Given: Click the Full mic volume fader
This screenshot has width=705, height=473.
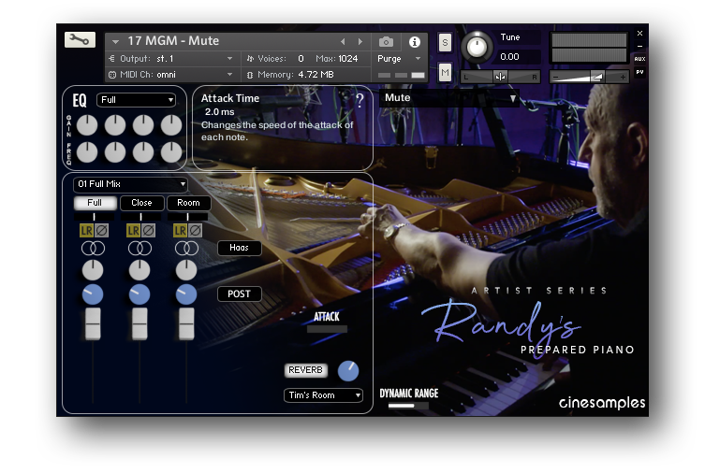Looking at the screenshot, I should click(x=93, y=323).
